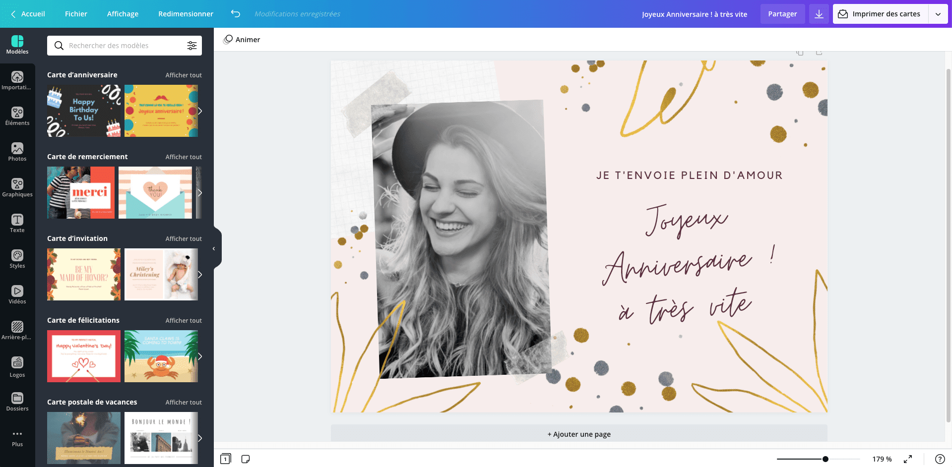Open the Vidéos panel
The width and height of the screenshot is (952, 467).
coord(17,294)
